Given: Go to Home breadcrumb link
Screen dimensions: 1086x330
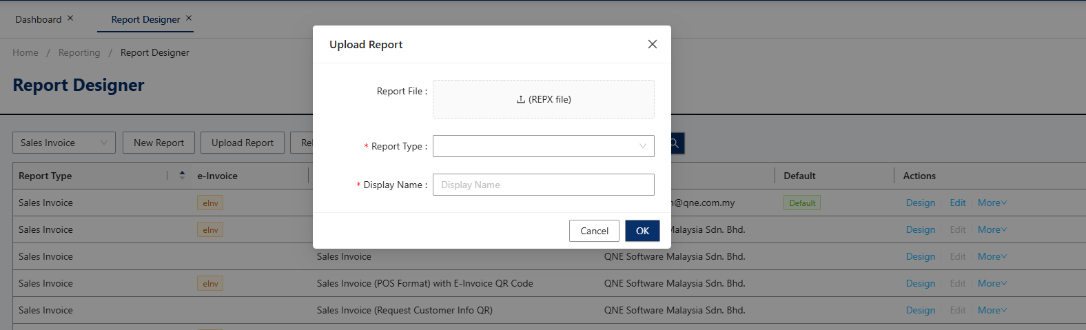Looking at the screenshot, I should (25, 52).
